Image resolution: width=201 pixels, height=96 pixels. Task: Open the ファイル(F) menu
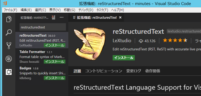[10, 10]
